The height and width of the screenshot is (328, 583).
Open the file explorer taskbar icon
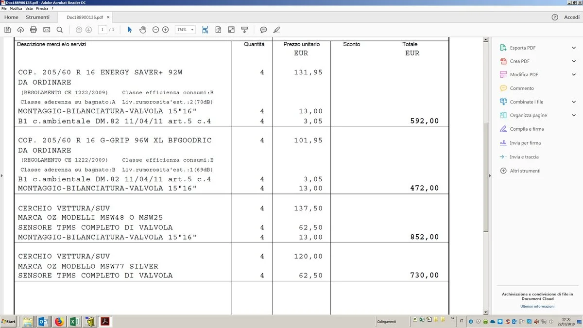28,322
